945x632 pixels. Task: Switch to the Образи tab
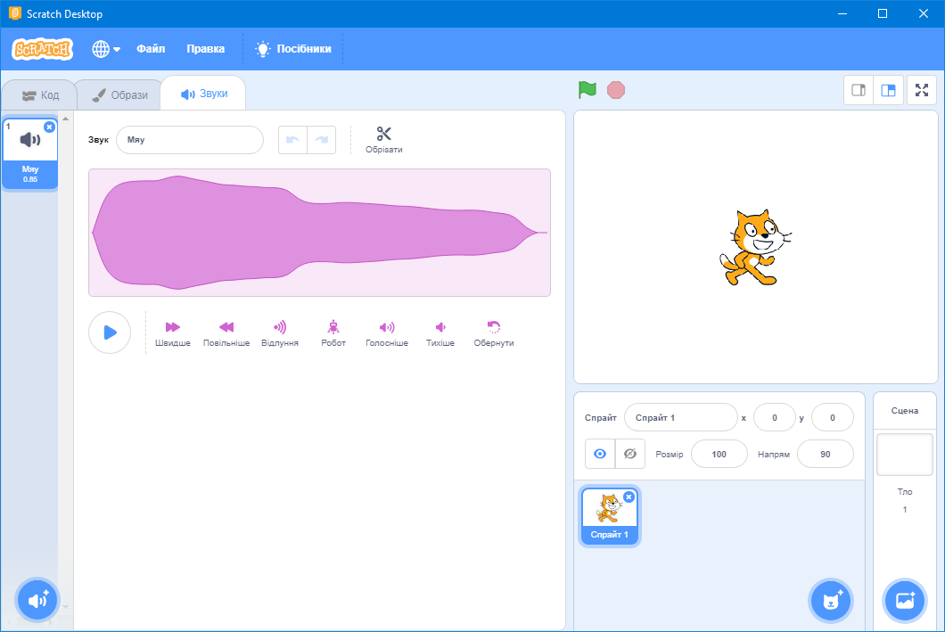pyautogui.click(x=119, y=93)
